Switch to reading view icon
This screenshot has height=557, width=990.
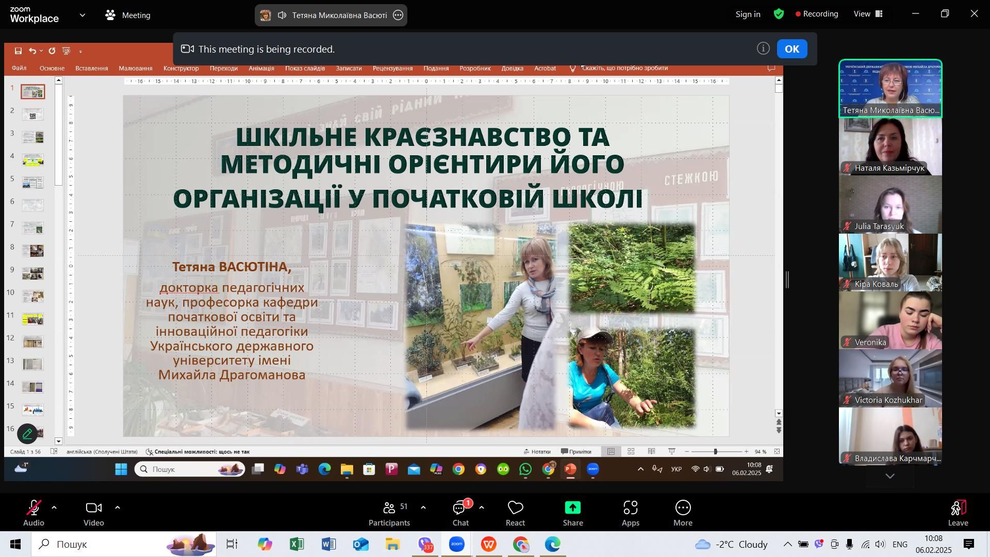click(652, 452)
